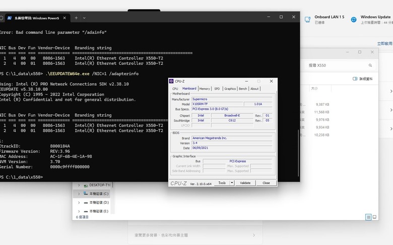Click the NVM Version 3.70 value
This screenshot has width=393, height=245.
55,161
